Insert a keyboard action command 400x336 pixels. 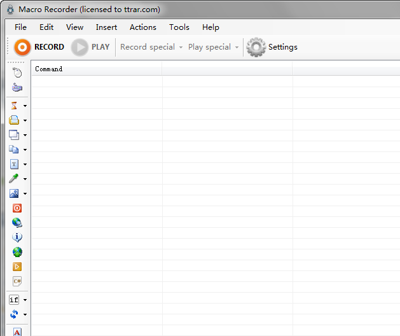17,88
